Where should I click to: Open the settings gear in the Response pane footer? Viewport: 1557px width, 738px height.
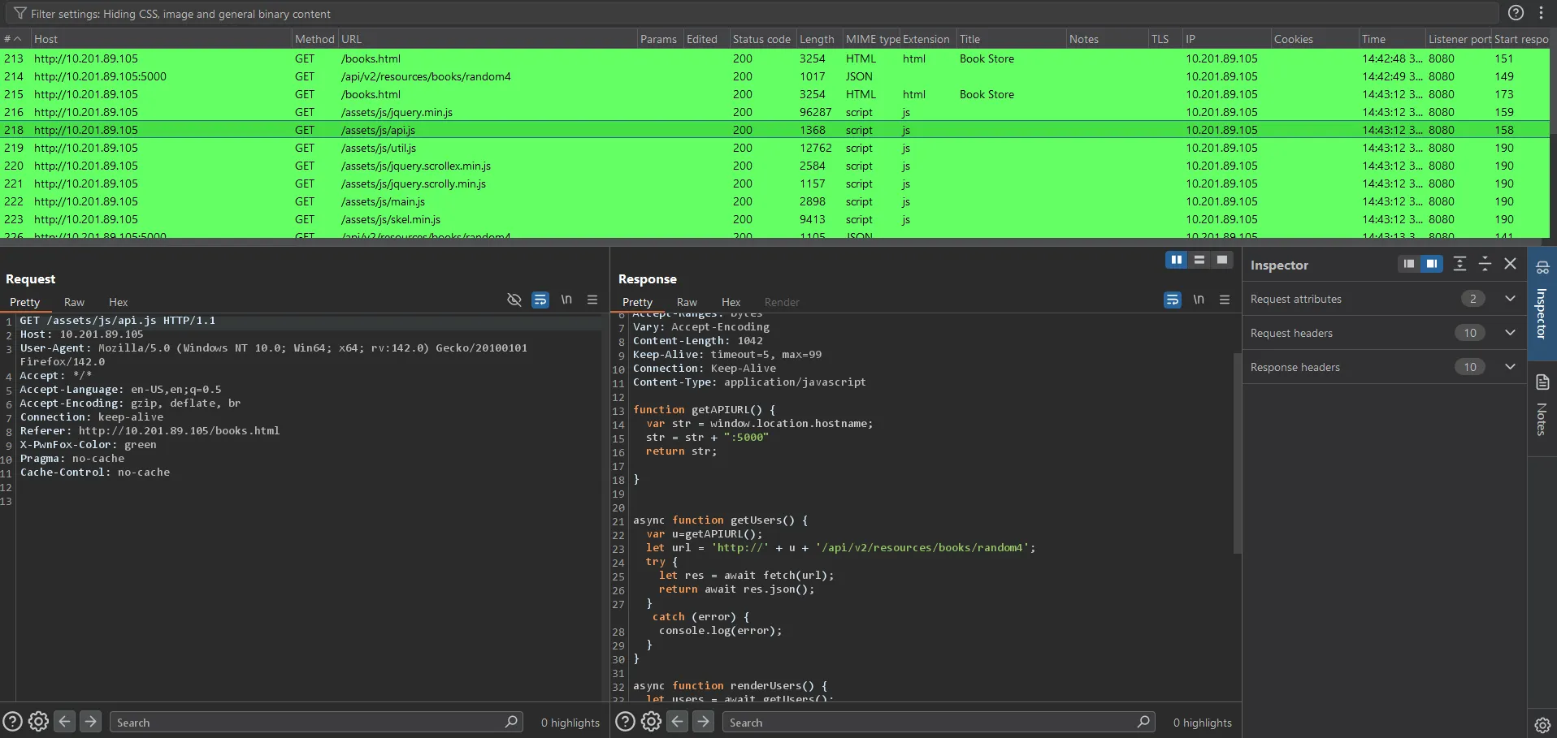(x=651, y=721)
